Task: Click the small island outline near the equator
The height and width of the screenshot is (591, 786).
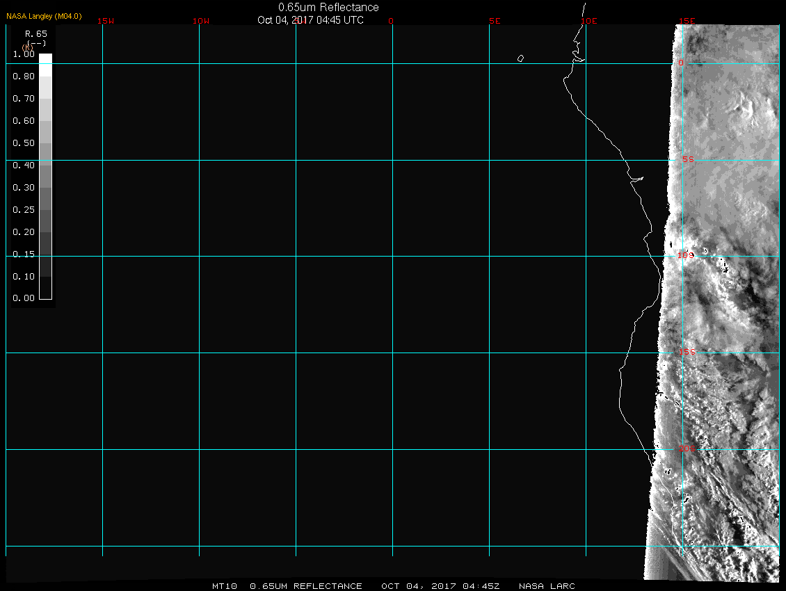Action: 520,58
